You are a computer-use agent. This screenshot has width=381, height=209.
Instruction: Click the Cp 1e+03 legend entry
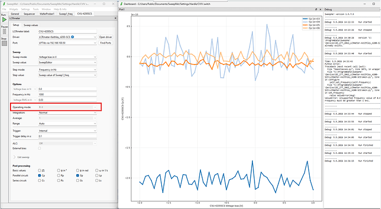pos(311,19)
